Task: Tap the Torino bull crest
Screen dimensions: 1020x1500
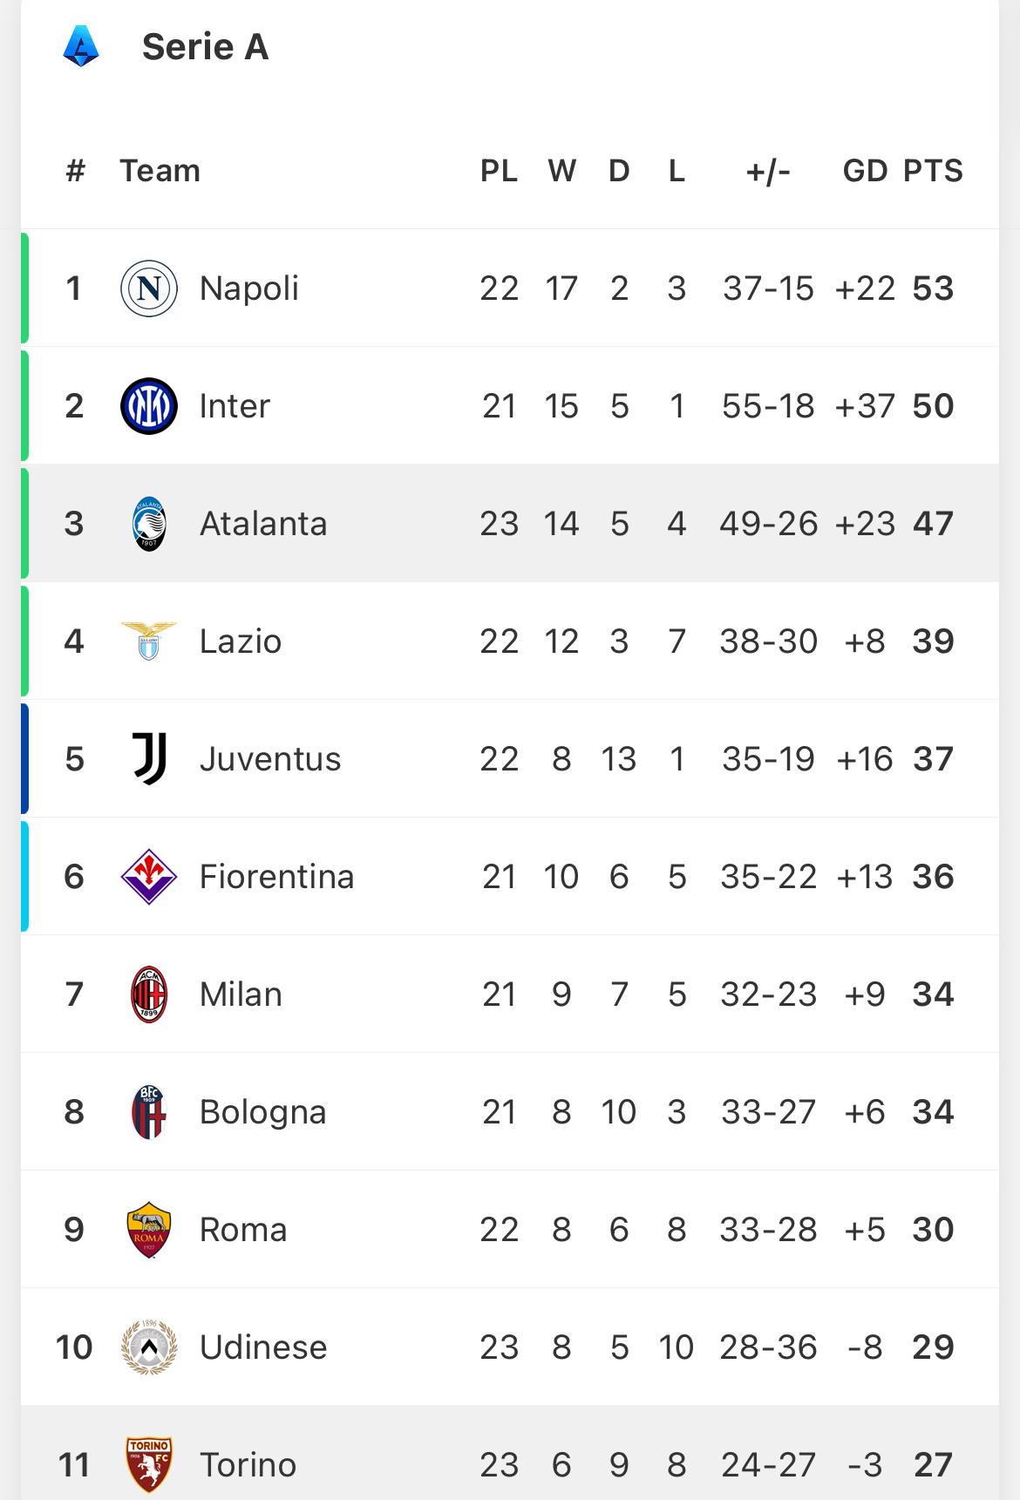Action: 149,1465
